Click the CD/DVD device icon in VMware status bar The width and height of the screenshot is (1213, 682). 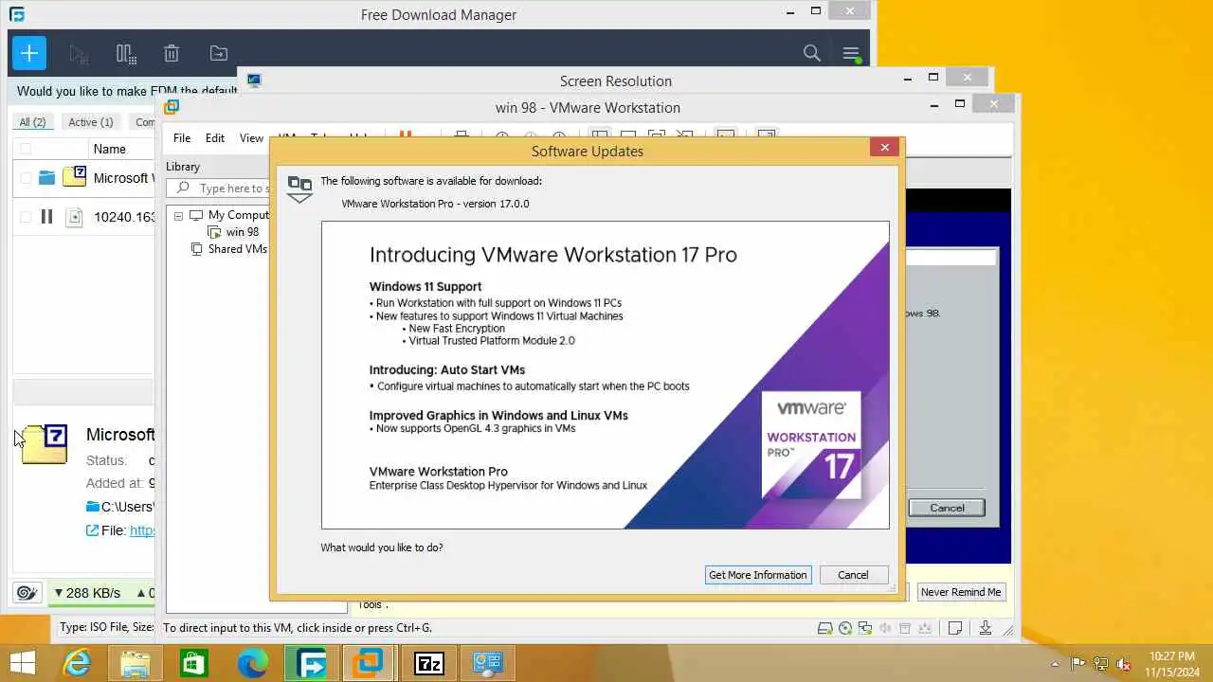coord(845,628)
